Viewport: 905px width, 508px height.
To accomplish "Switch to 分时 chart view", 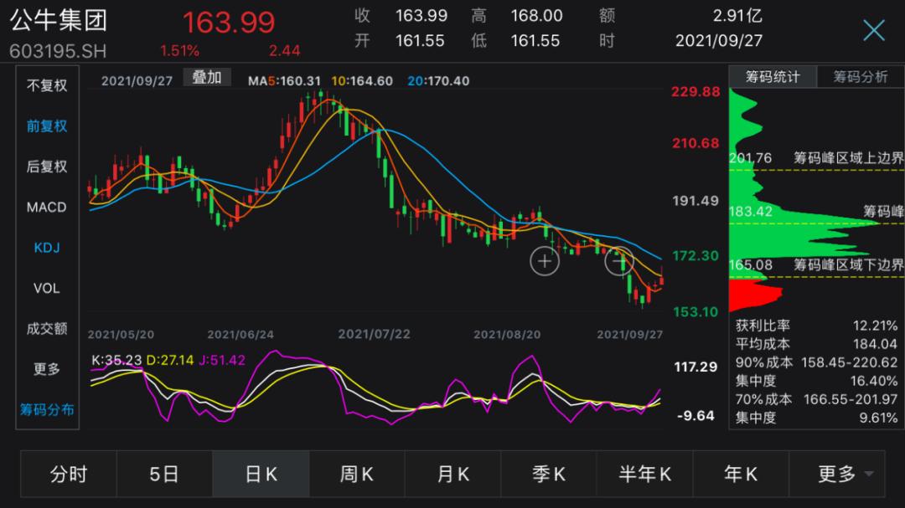I will click(x=69, y=474).
